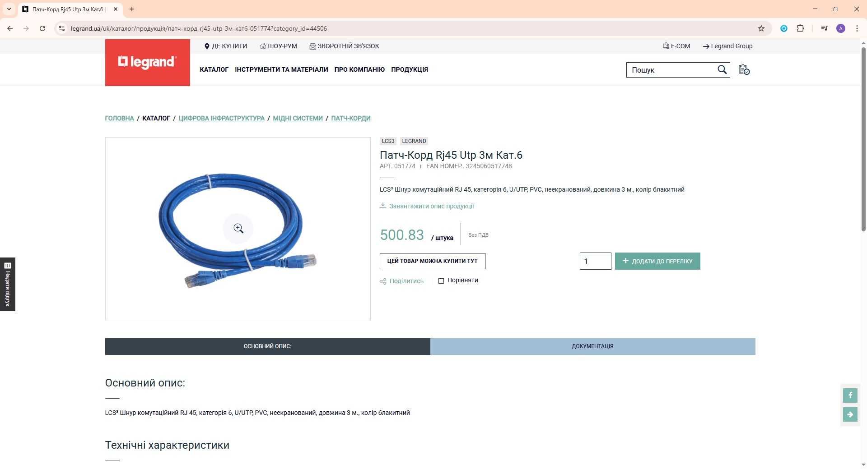Open the product list clipboard icon
The image size is (867, 469).
click(x=744, y=70)
